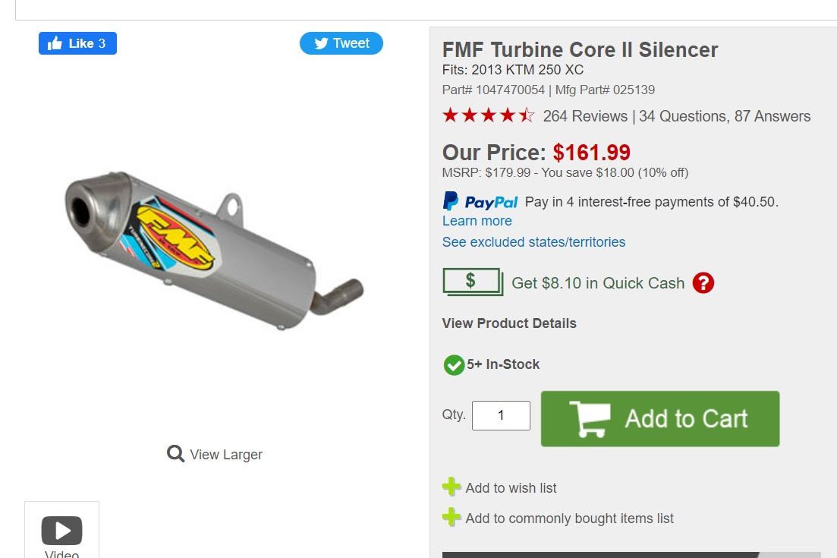Click the shopping cart icon in Add to Cart
The image size is (837, 558).
click(x=590, y=419)
